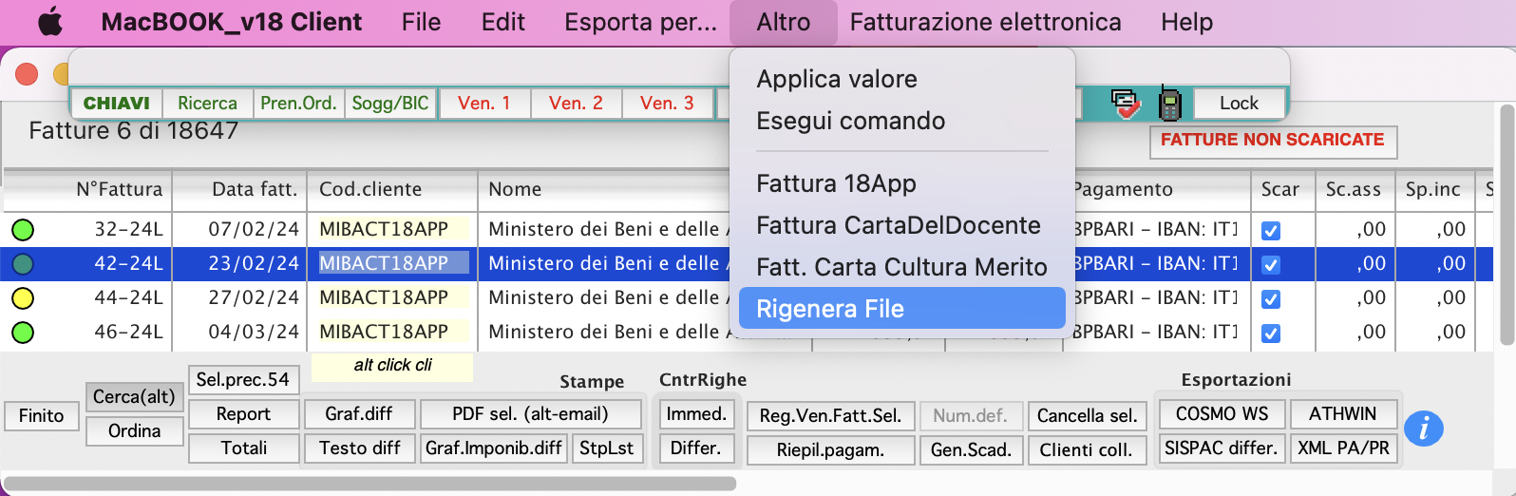Click the Cancella sel. button
The height and width of the screenshot is (496, 1516).
point(1087,415)
